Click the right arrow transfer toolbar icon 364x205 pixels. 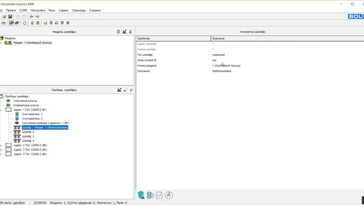[x=38, y=17]
